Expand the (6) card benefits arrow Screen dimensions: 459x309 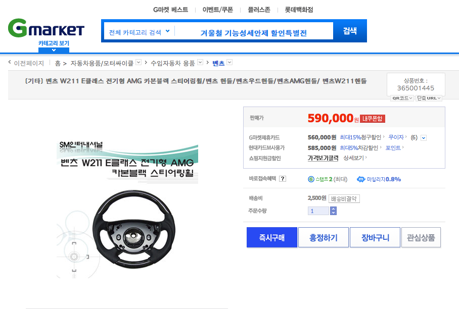click(x=424, y=138)
